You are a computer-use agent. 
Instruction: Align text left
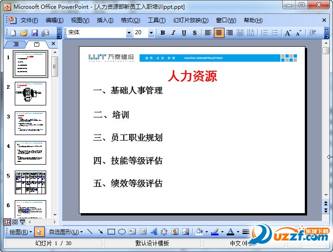click(208, 33)
